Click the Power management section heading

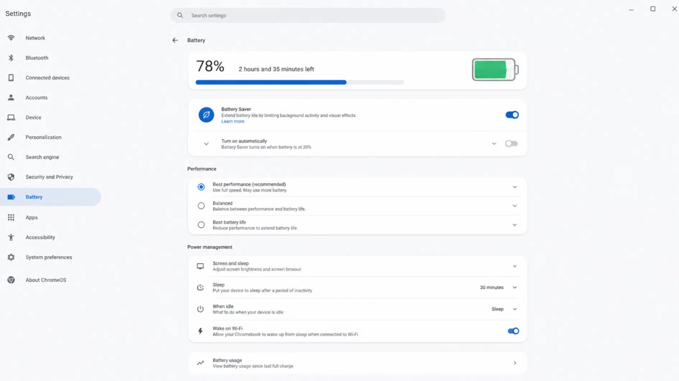(x=210, y=247)
